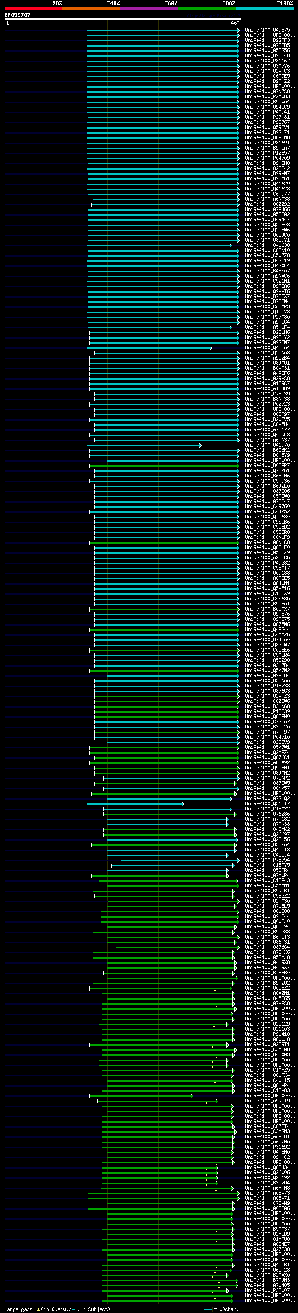Click hit UniRef100_P12857

(x=267, y=153)
